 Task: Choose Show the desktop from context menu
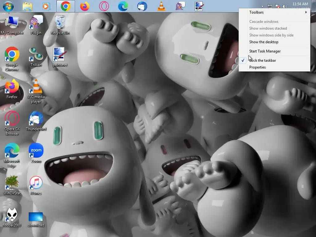tap(264, 42)
